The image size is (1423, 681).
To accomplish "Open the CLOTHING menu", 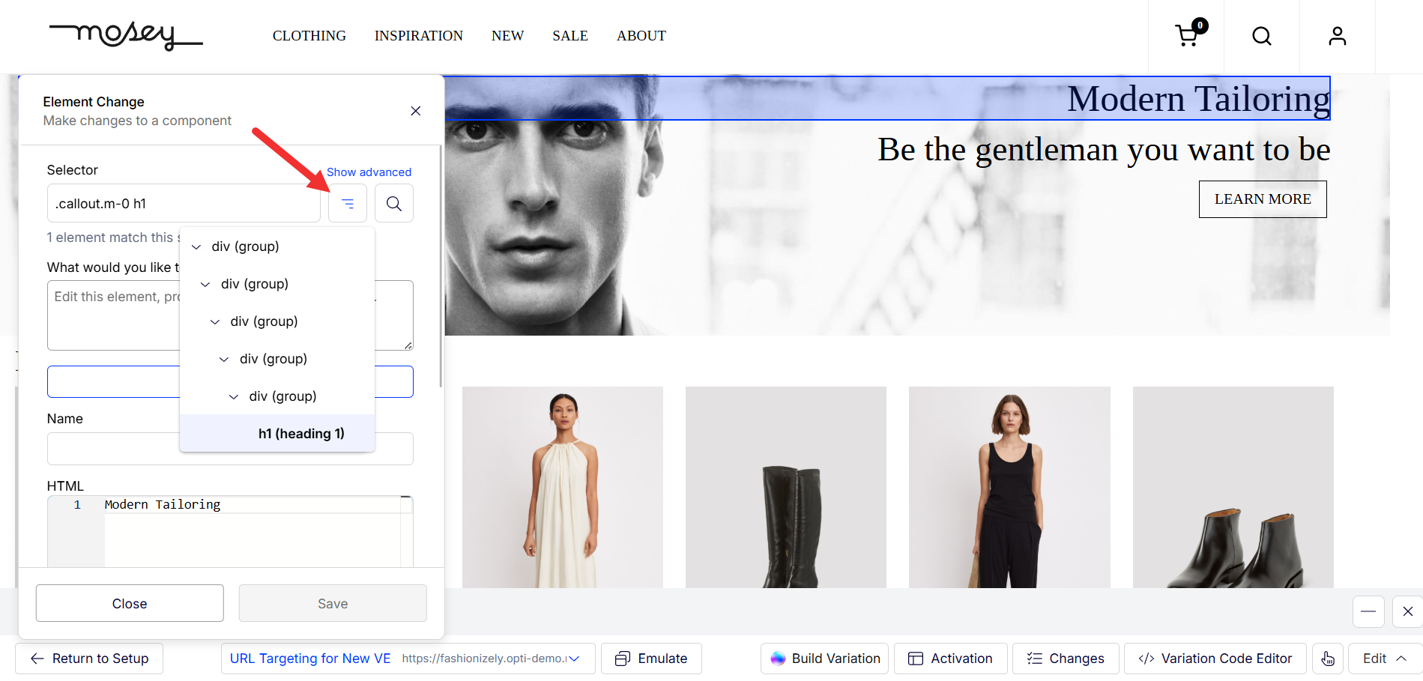I will click(309, 36).
